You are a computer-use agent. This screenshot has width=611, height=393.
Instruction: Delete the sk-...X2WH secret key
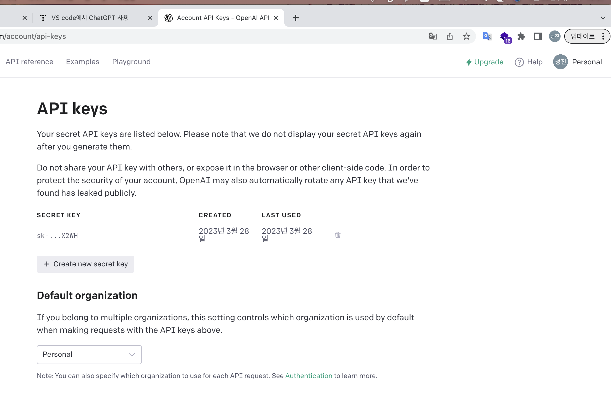tap(338, 235)
